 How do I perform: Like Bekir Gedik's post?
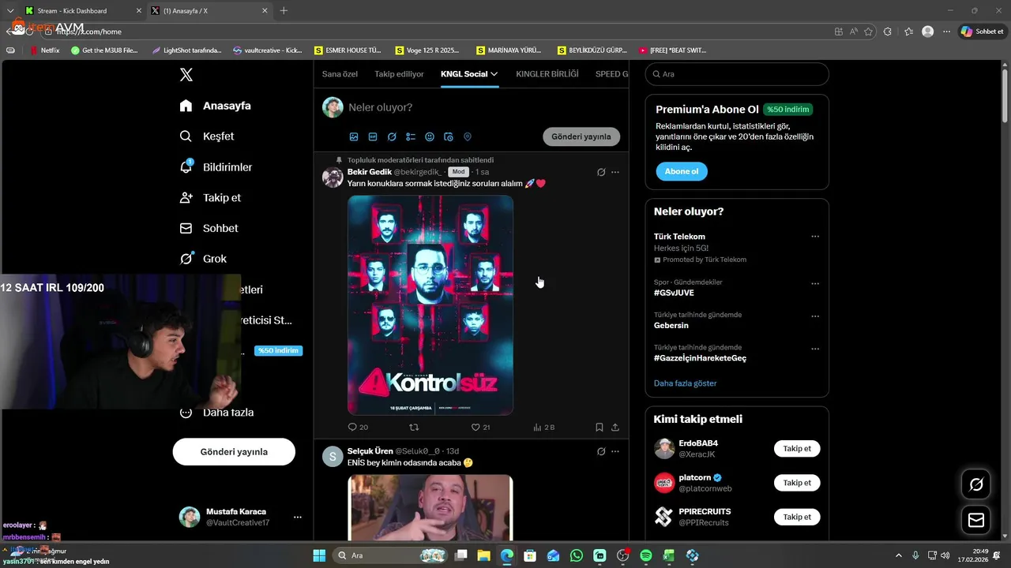click(475, 427)
